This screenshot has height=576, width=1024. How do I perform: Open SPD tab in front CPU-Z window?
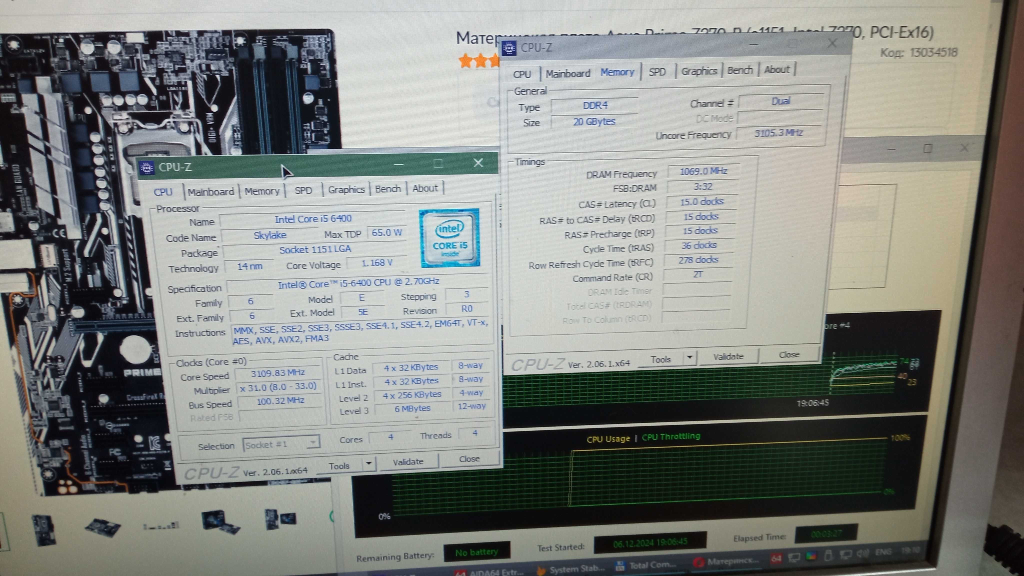(x=303, y=190)
